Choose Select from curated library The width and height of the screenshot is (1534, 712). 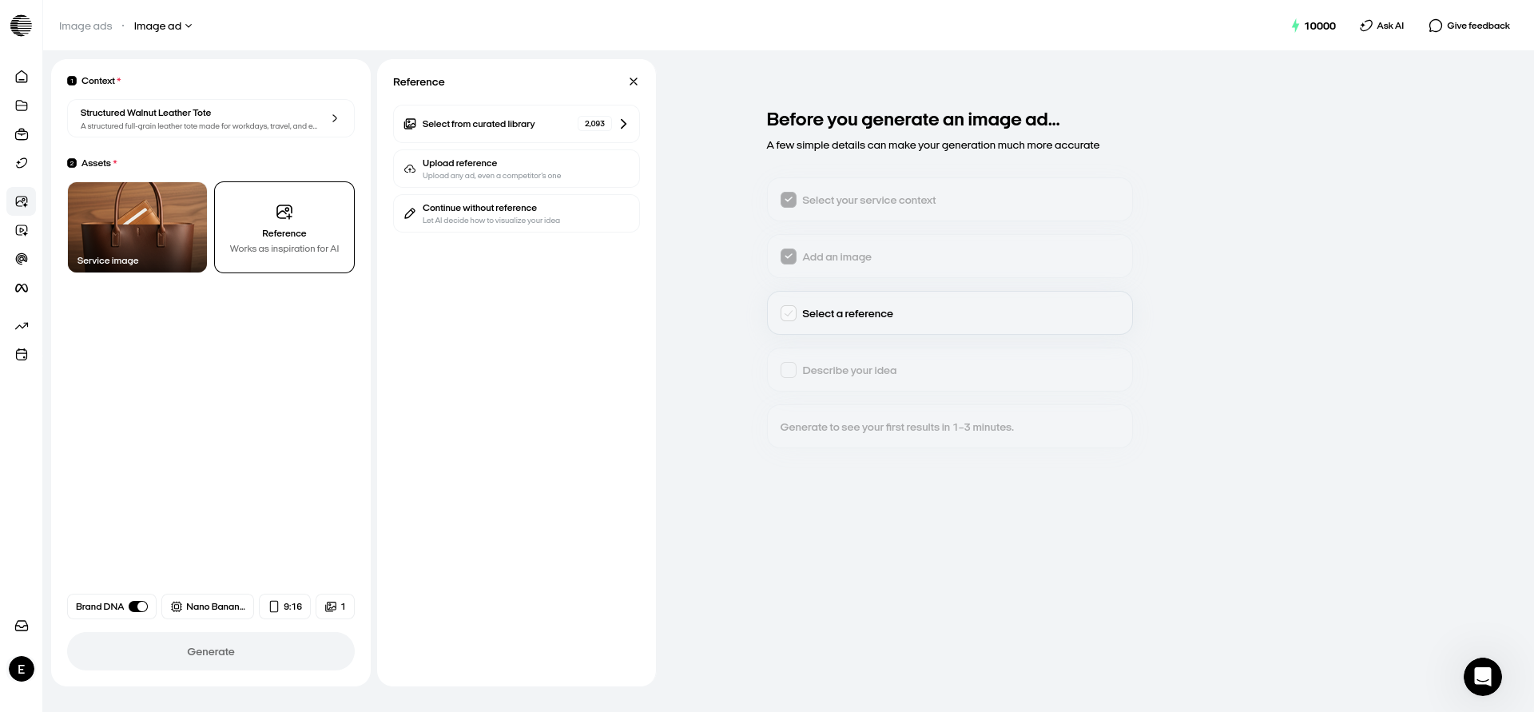click(x=516, y=124)
